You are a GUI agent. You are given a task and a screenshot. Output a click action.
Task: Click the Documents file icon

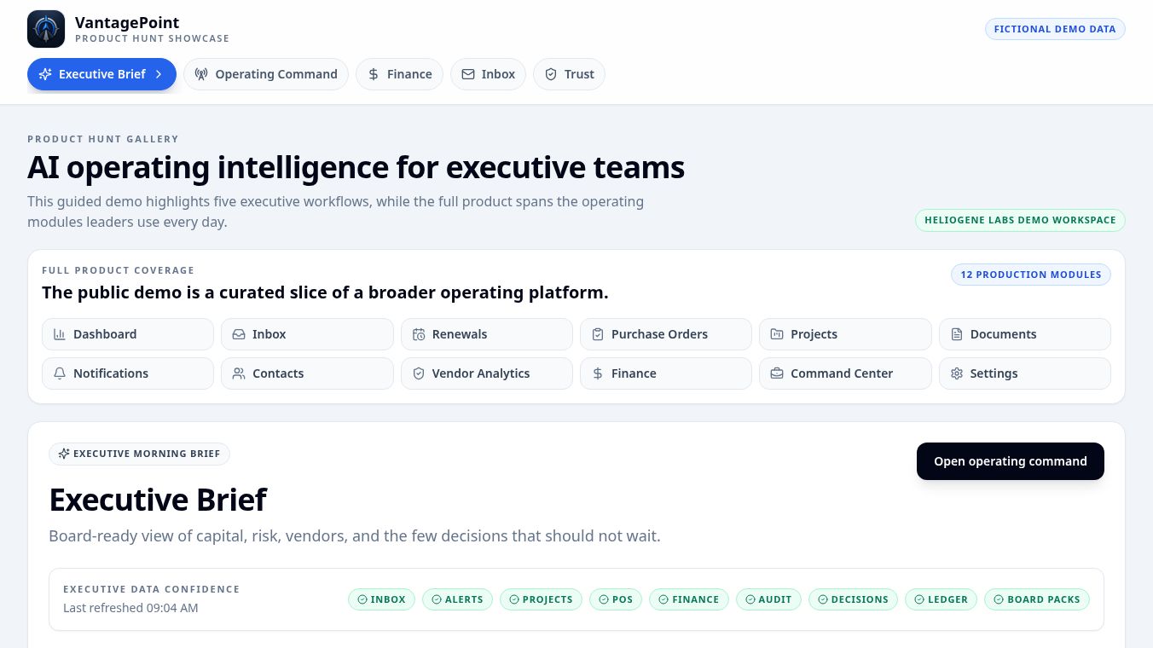(x=957, y=334)
